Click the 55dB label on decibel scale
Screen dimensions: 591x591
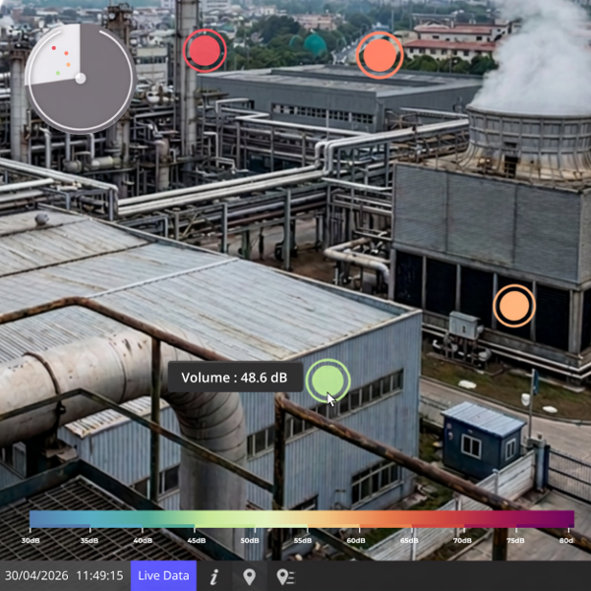303,541
